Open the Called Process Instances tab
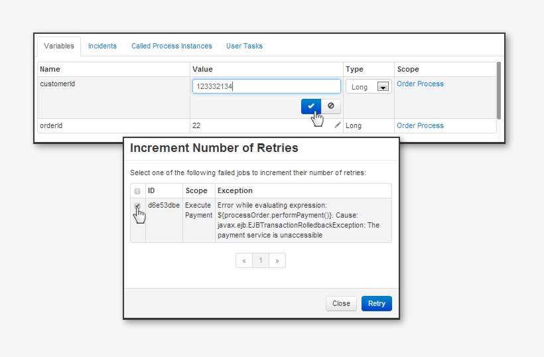Viewport: 544px width, 357px height. [172, 46]
